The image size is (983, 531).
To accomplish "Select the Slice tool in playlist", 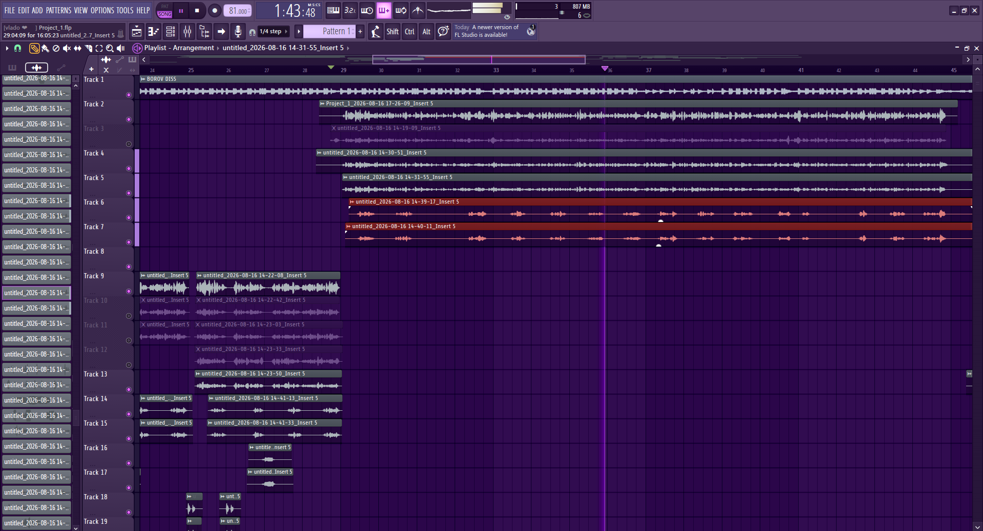I will click(x=88, y=48).
